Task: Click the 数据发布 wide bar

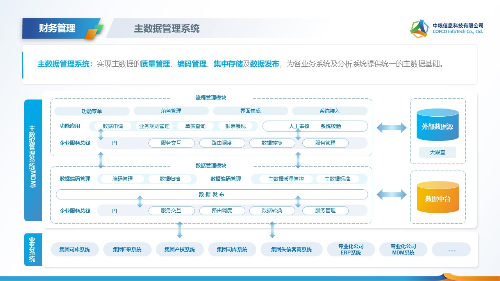Action: [x=212, y=194]
